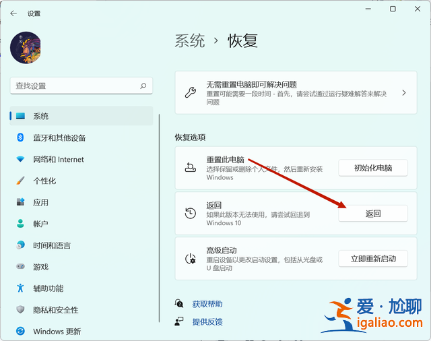The height and width of the screenshot is (341, 431).
Task: Close the 设置 window
Action: click(418, 9)
